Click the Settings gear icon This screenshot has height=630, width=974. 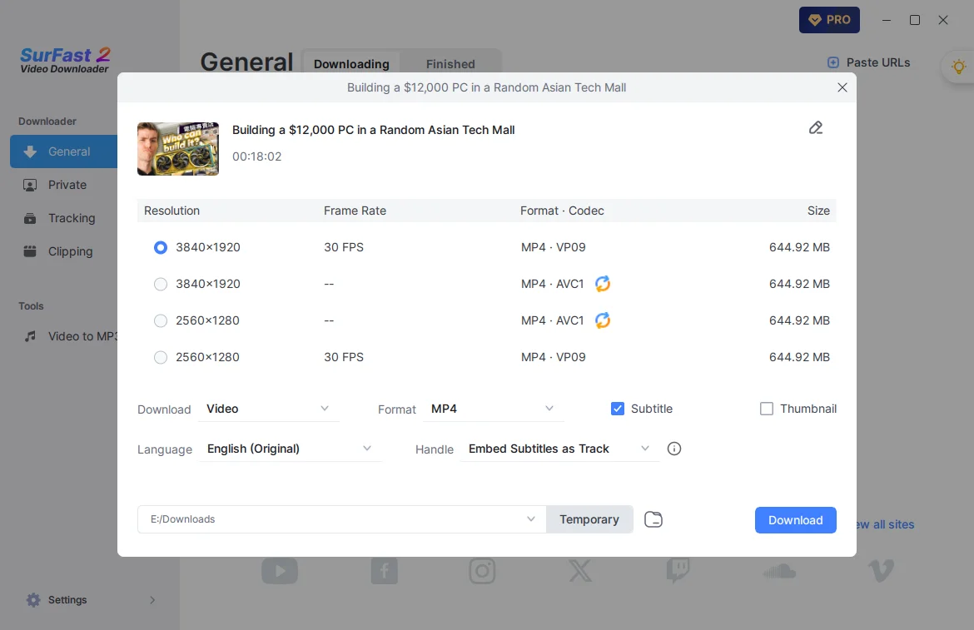(33, 599)
